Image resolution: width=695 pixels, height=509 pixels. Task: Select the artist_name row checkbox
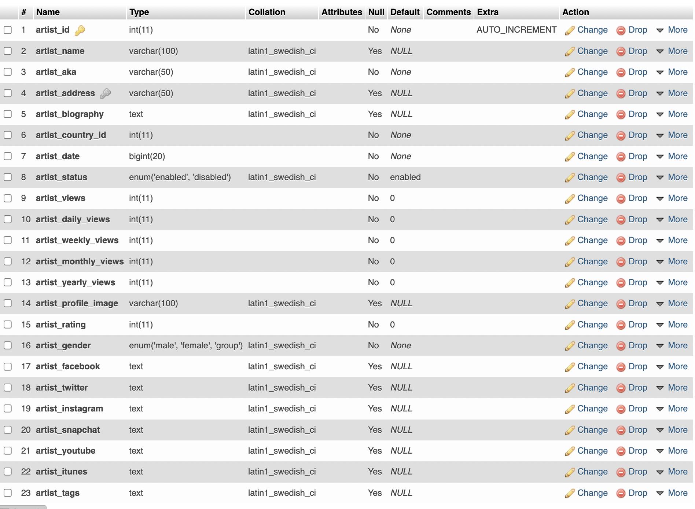(8, 51)
